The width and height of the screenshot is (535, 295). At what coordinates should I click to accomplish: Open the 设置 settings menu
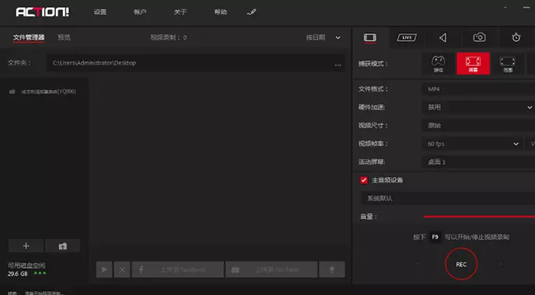point(100,12)
